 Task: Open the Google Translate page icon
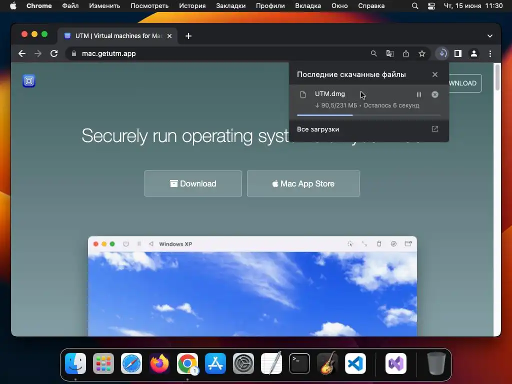pos(390,53)
